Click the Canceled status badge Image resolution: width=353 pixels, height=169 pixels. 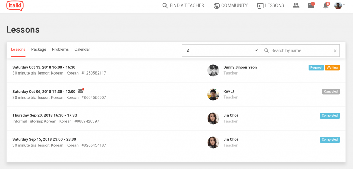coord(331,92)
